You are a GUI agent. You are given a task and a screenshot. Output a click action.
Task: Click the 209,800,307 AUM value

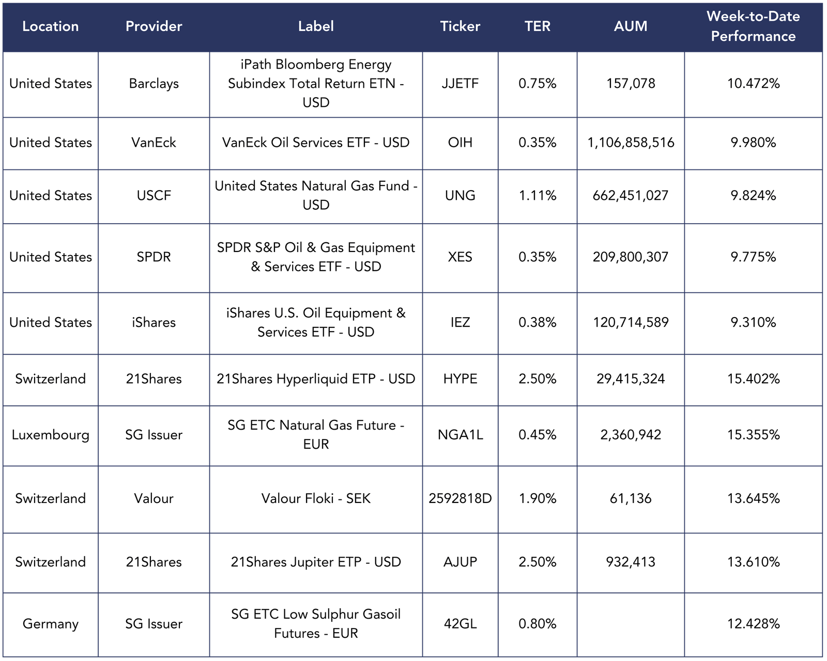pyautogui.click(x=631, y=257)
